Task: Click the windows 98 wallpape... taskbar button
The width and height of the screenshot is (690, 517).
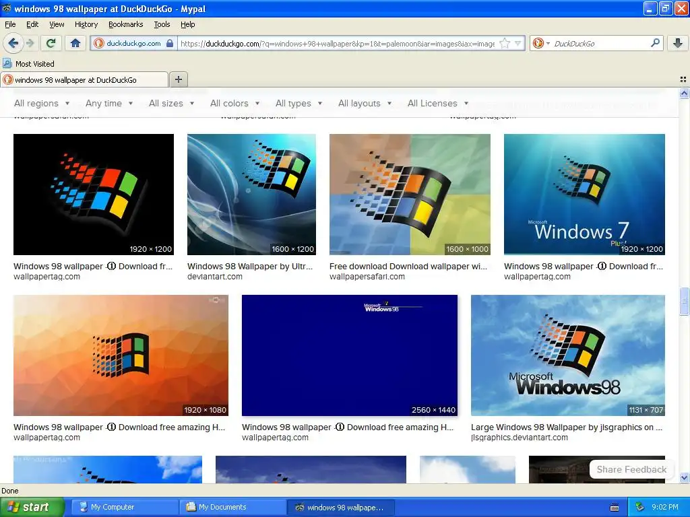Action: point(340,507)
